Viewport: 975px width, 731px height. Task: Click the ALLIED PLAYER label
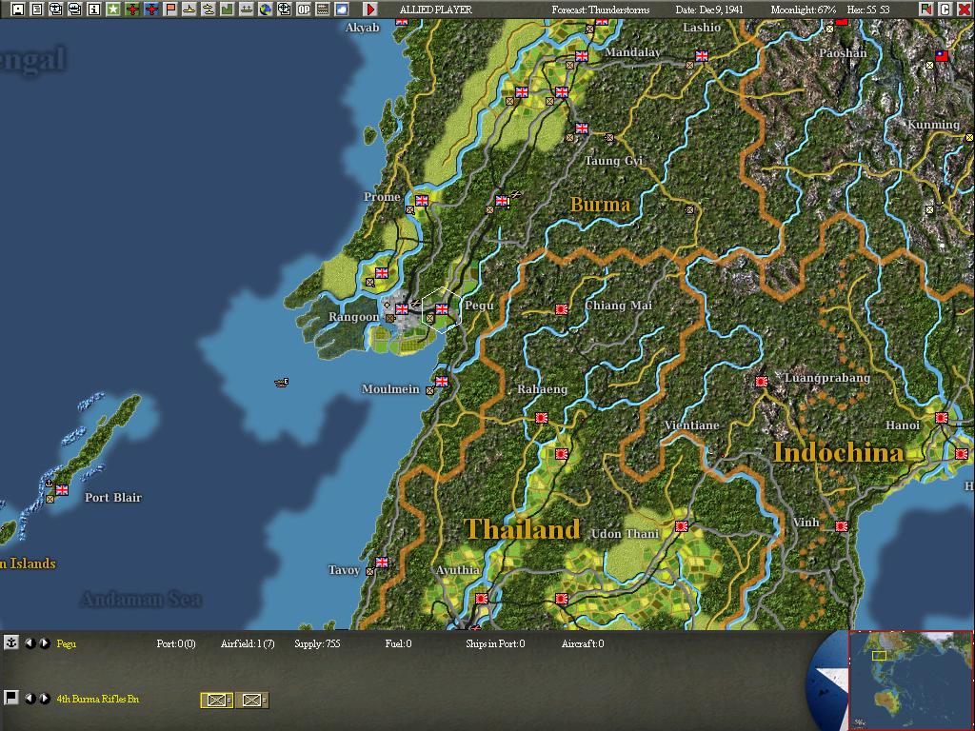[435, 10]
